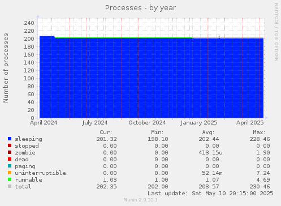Click the red stopped legend swatch
The image size is (281, 206).
click(x=10, y=145)
